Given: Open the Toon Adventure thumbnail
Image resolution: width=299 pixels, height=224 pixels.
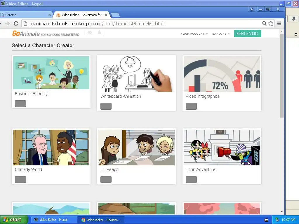Looking at the screenshot, I should pos(222,147).
